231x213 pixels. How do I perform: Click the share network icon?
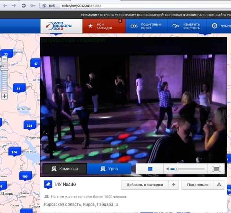click(x=219, y=185)
